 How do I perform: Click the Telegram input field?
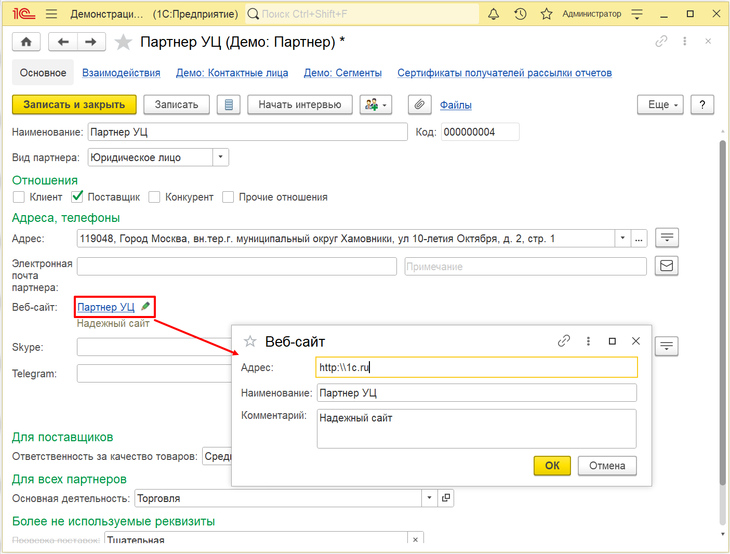pyautogui.click(x=154, y=373)
